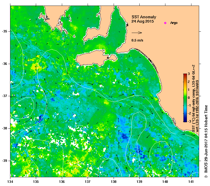The image size is (210, 186).
Task: Click the magenta Argo marker in legend
Action: point(165,23)
